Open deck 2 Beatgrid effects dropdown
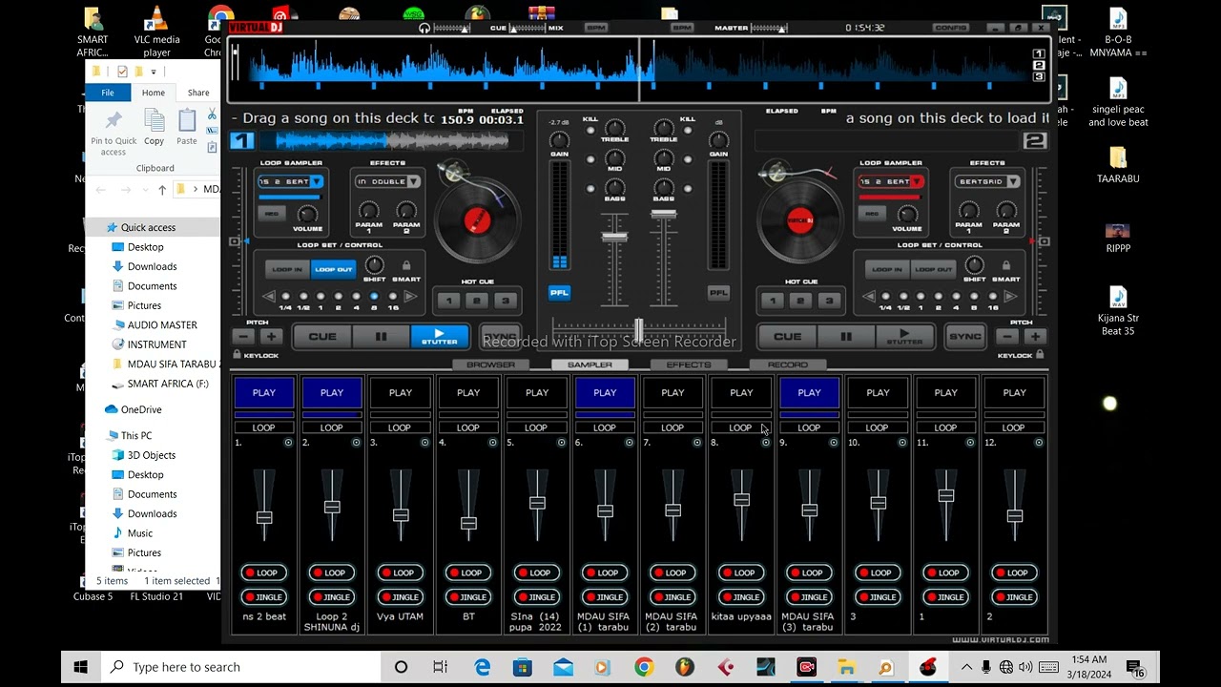Image resolution: width=1221 pixels, height=687 pixels. [1013, 181]
